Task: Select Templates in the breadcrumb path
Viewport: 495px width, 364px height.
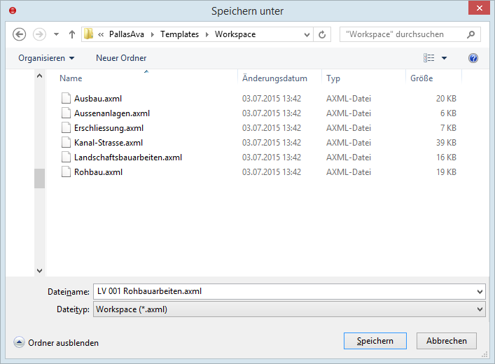Action: 180,34
